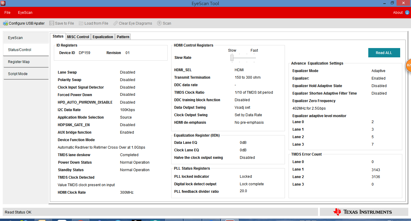Click the Data Lane EQ value '0dB'

pyautogui.click(x=243, y=143)
